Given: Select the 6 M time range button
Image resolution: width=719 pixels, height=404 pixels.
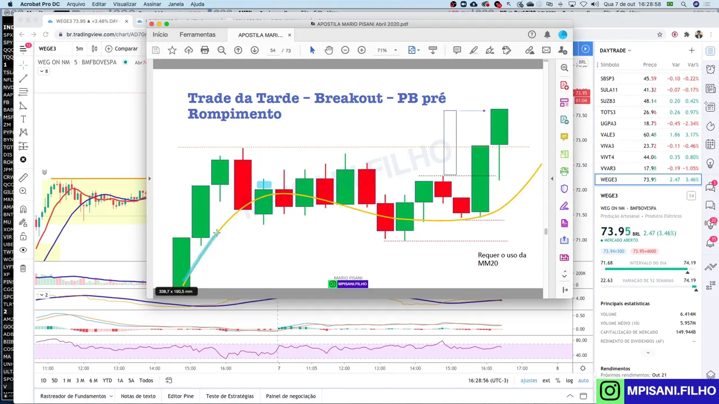Looking at the screenshot, I should tap(93, 380).
